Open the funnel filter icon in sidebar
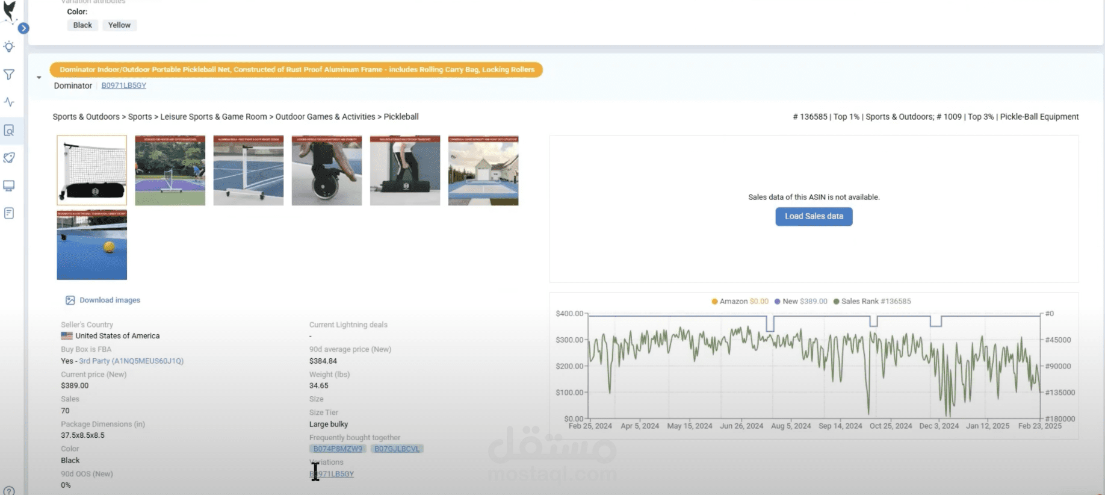Viewport: 1105px width, 495px height. point(9,75)
